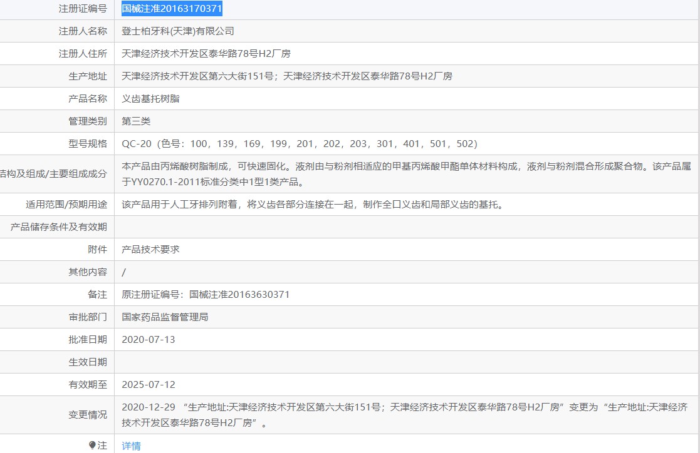Select product name 义齿基托树脂
This screenshot has height=453, width=700.
150,98
